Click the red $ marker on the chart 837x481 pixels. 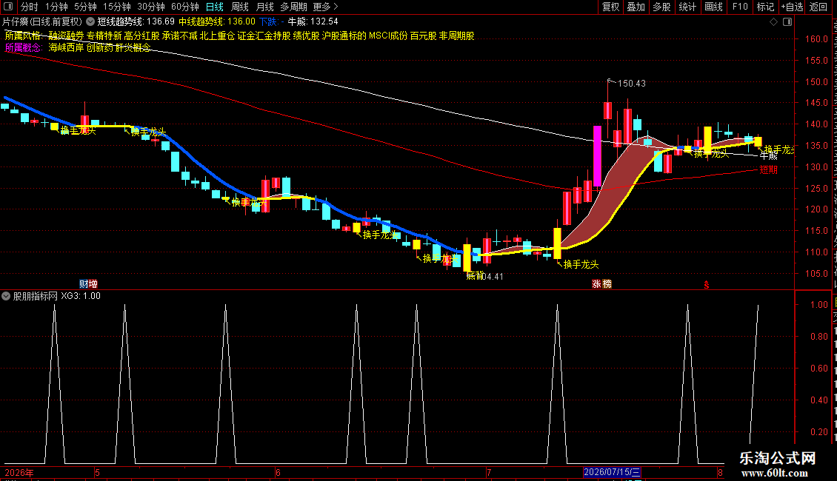click(706, 285)
